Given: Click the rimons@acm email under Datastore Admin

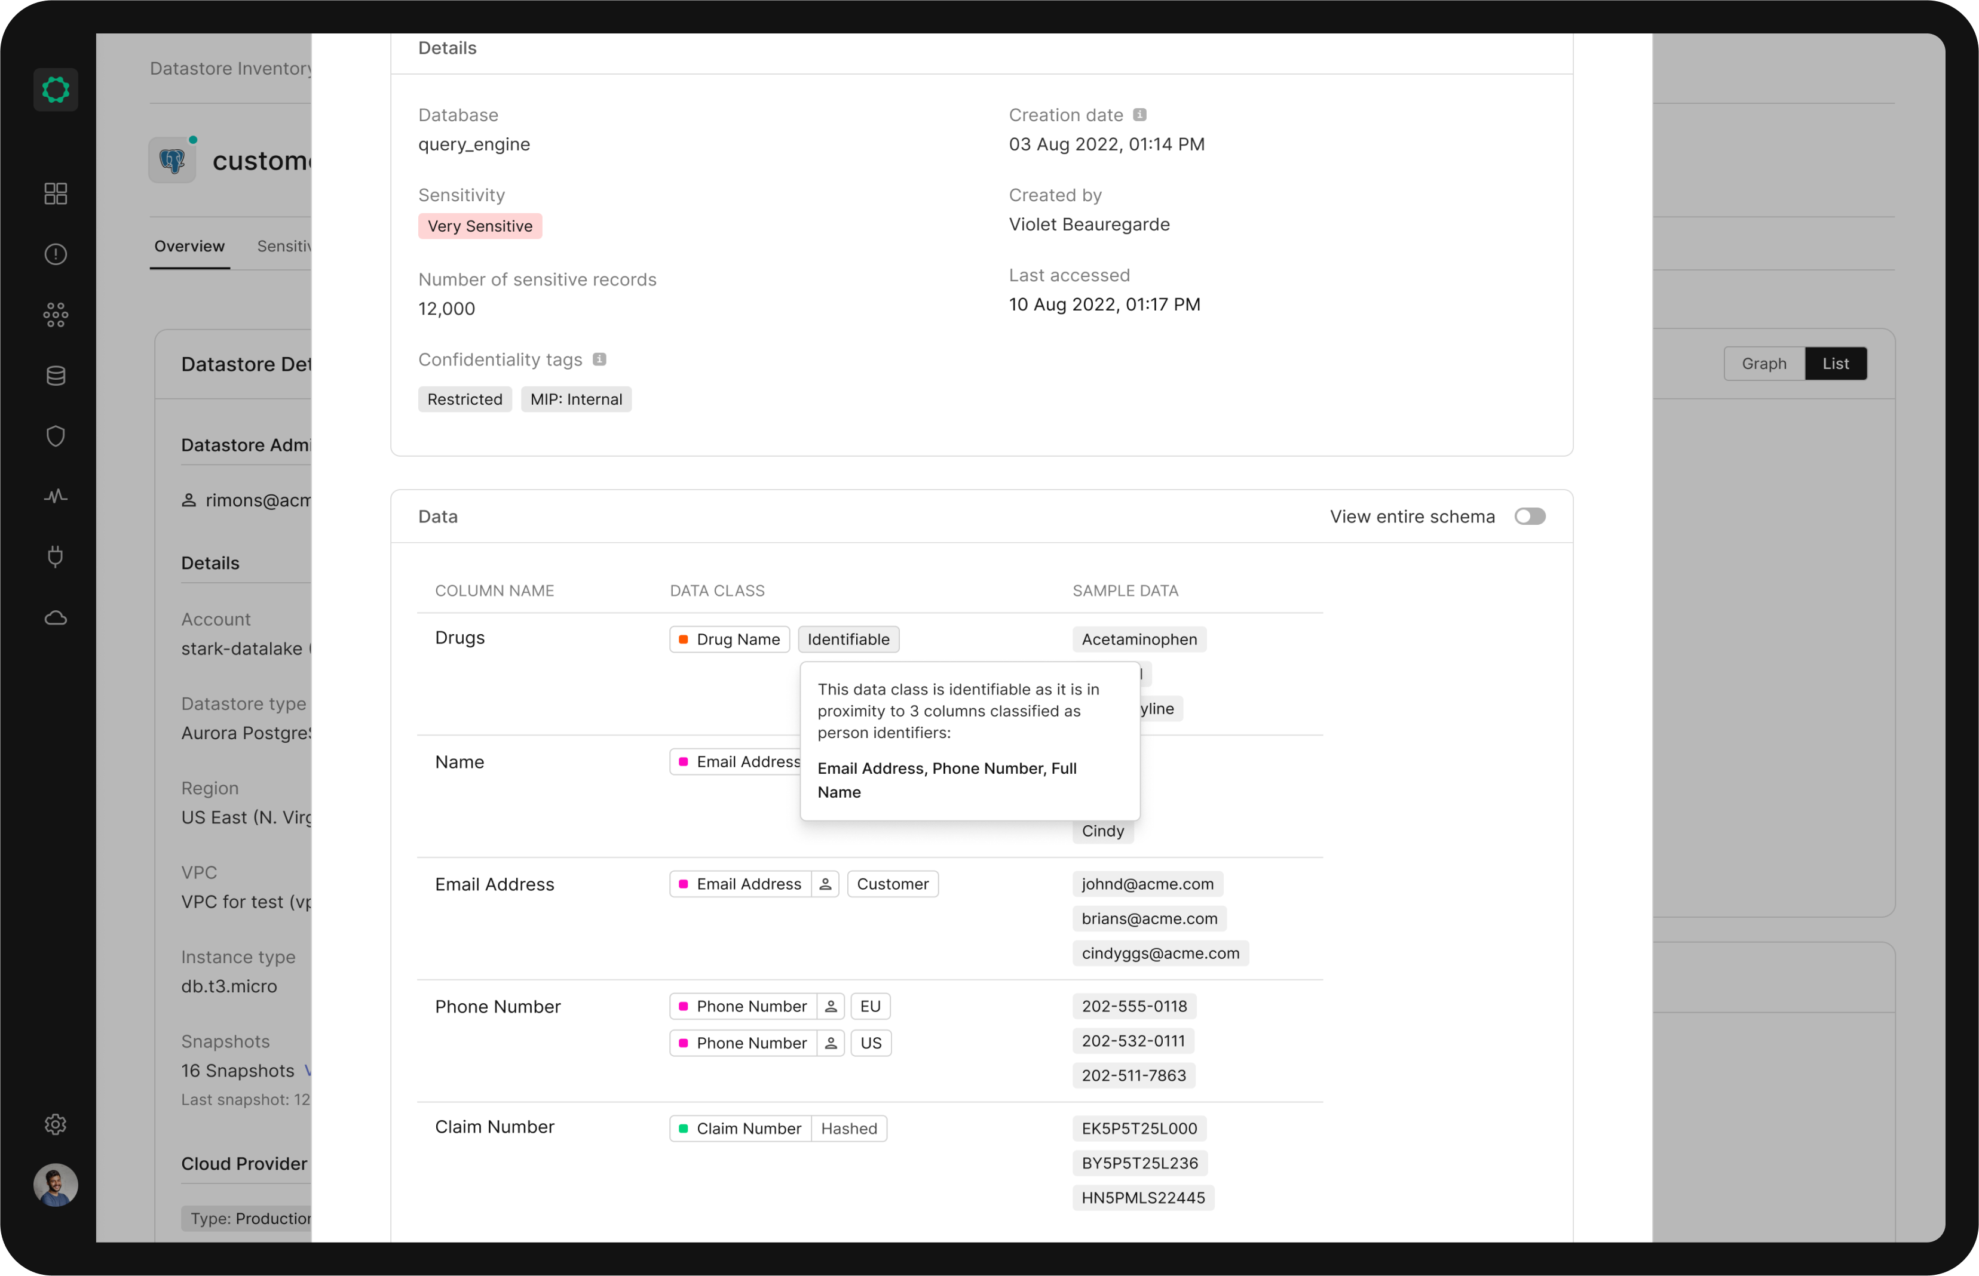Looking at the screenshot, I should (x=257, y=500).
